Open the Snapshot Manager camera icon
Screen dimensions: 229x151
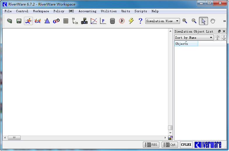pos(84,21)
